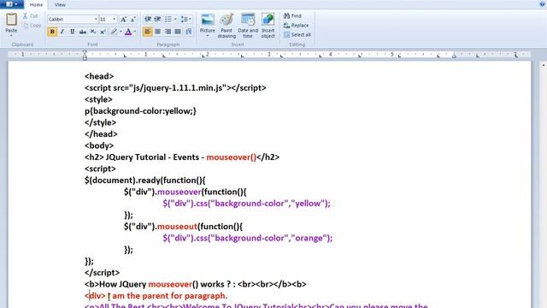This screenshot has width=547, height=308.
Task: Click the Find button
Action: [292, 15]
